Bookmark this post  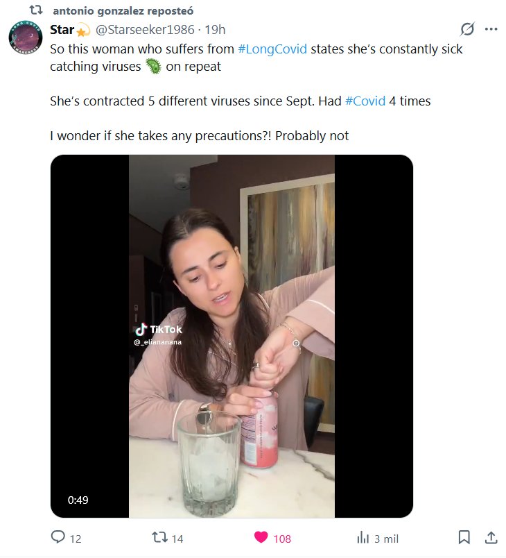[x=464, y=538]
